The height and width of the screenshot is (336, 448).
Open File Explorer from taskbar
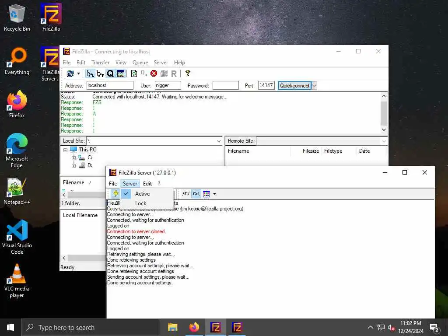click(172, 327)
